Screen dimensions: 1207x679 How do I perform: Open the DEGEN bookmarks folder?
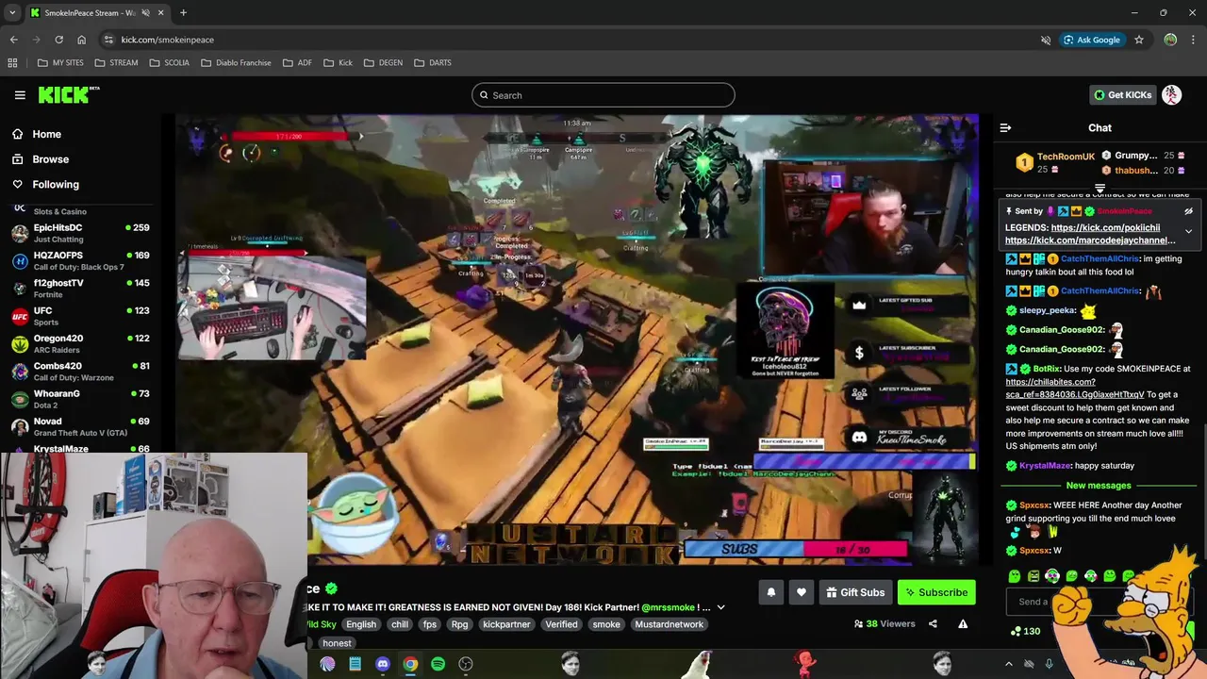(x=382, y=62)
